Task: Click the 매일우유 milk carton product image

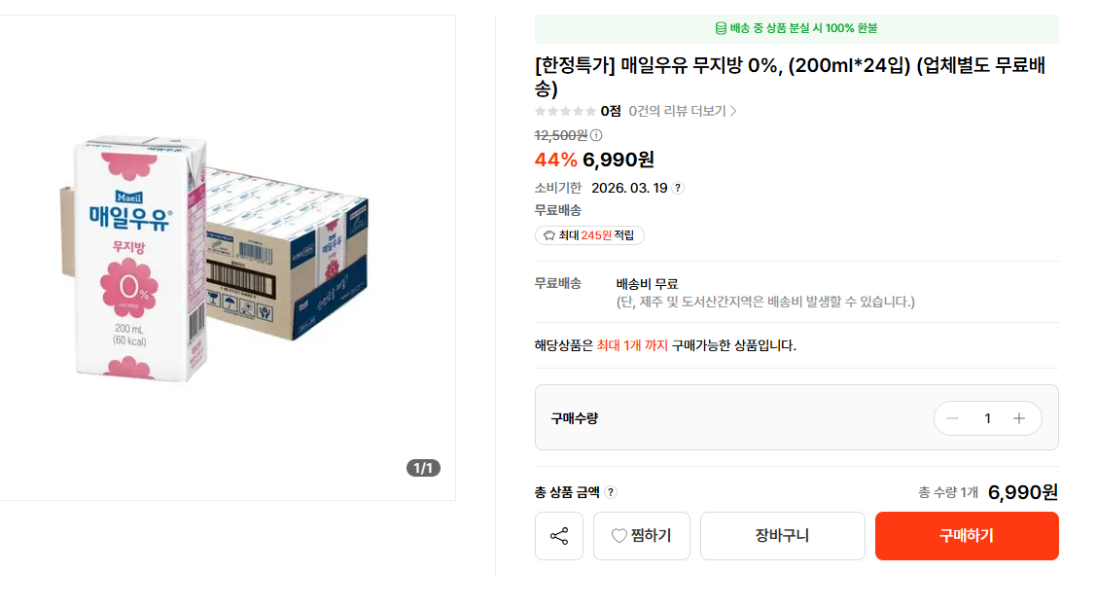Action: coord(224,258)
